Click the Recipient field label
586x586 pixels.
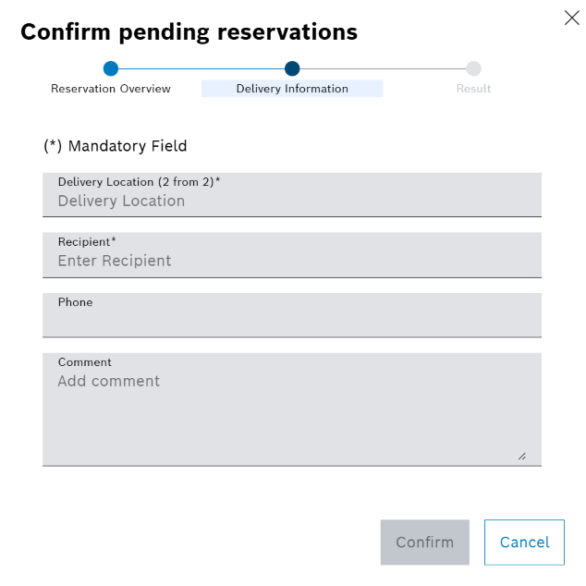(x=87, y=242)
